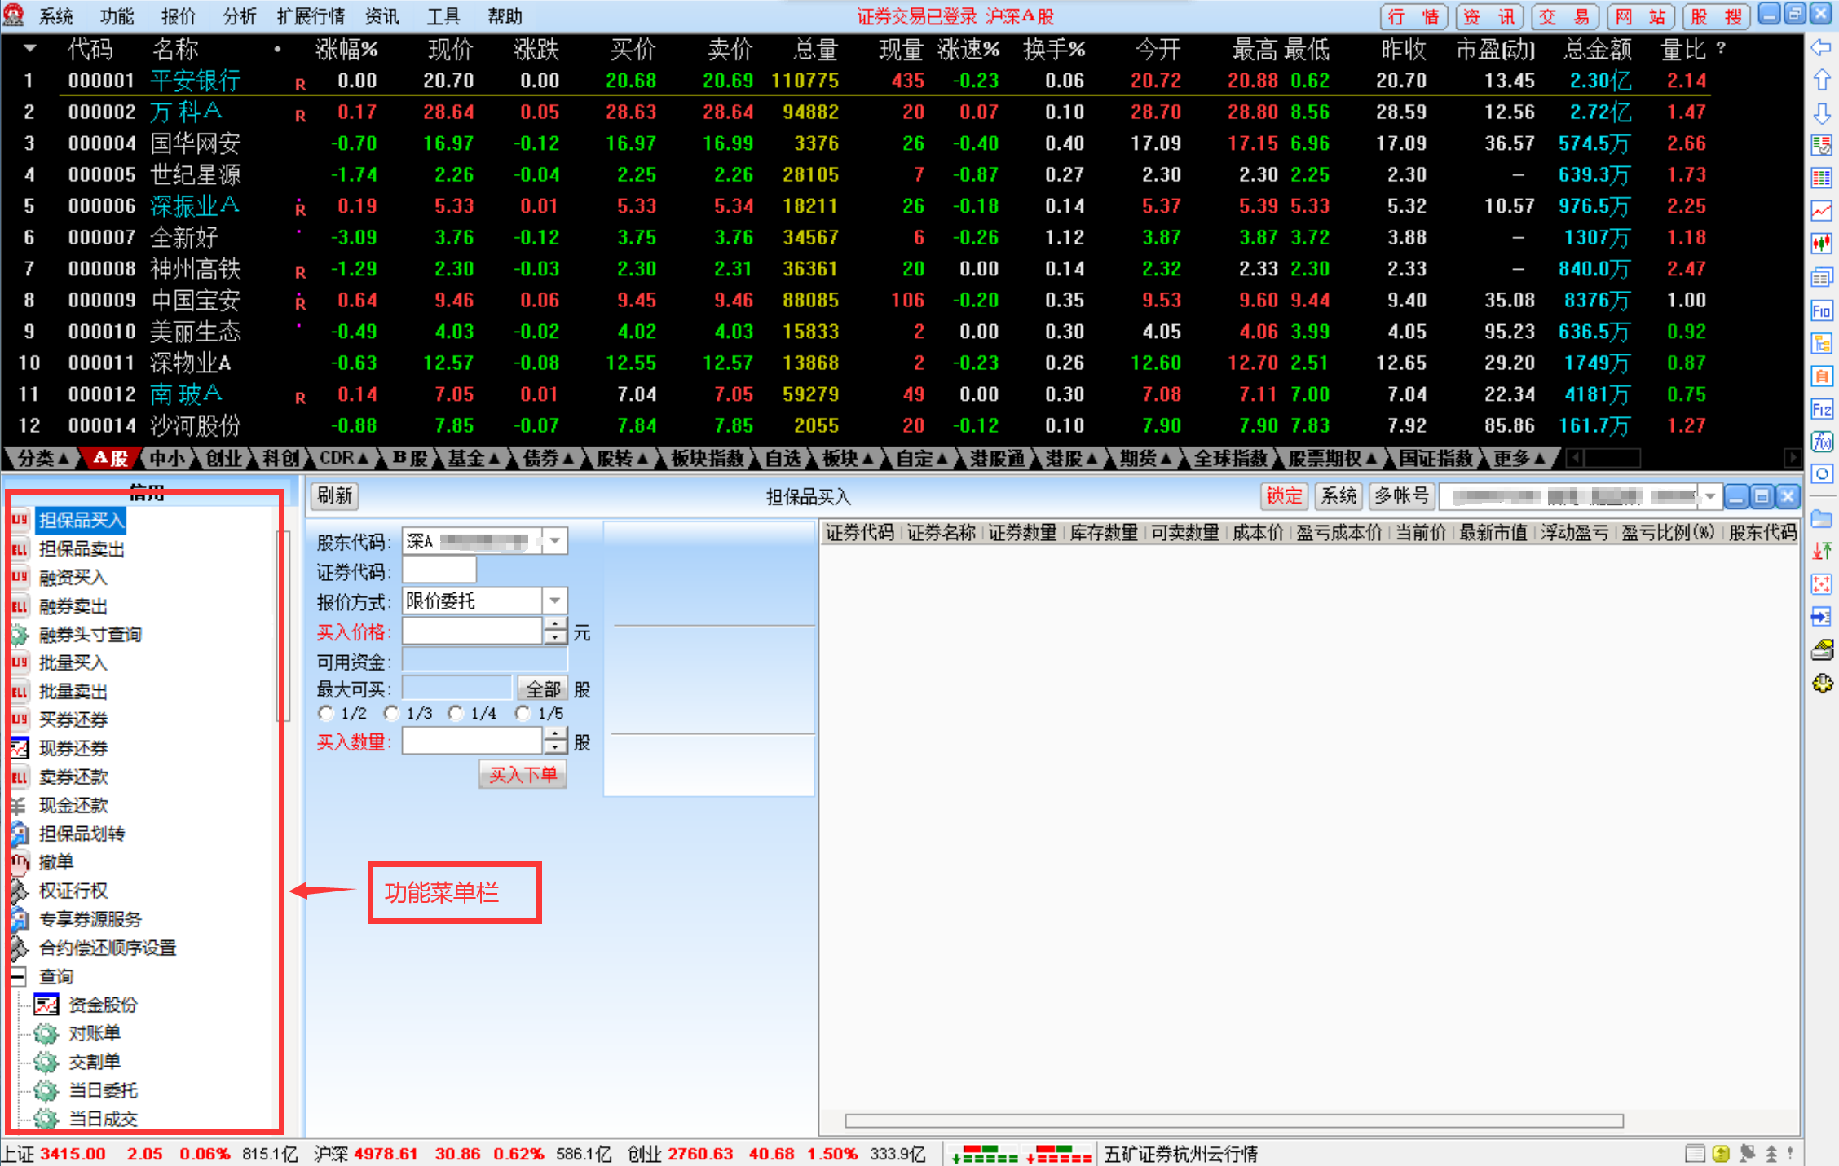
Task: Click the 资金股份 chart icon
Action: 46,1005
